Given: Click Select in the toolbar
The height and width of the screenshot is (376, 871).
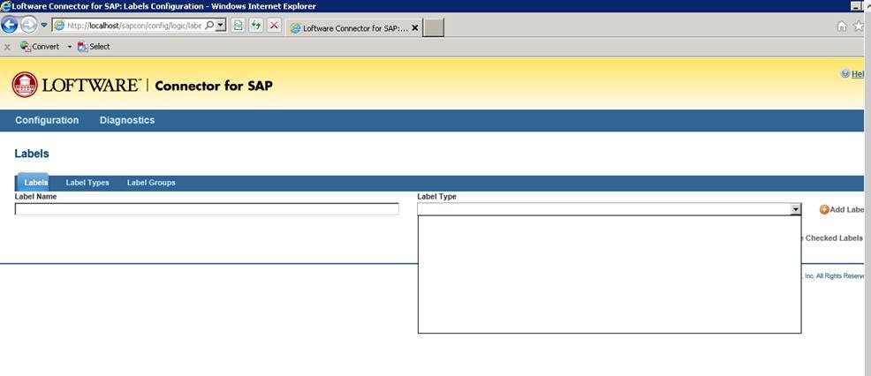Looking at the screenshot, I should [94, 47].
